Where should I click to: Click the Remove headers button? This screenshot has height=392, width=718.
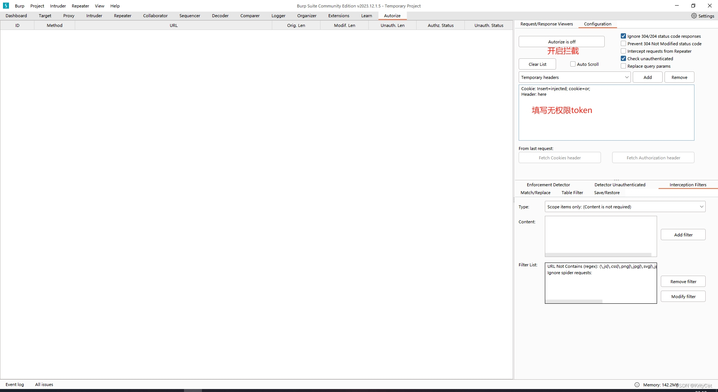(x=679, y=77)
